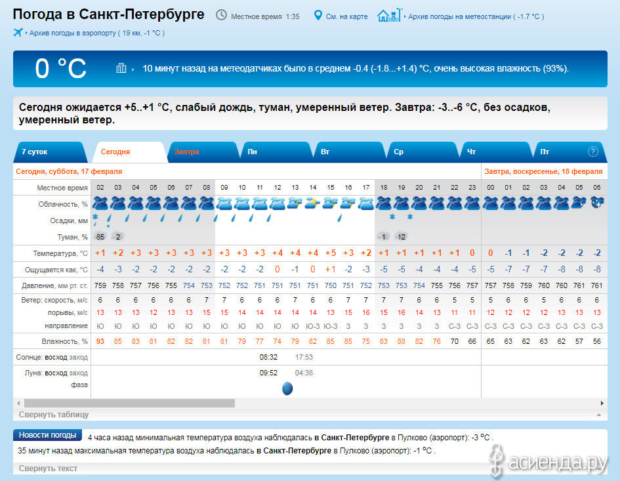Open Архив погоды на метеостанции link

click(x=476, y=16)
